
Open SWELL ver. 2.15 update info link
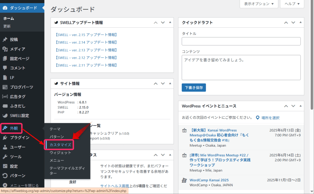click(86, 35)
